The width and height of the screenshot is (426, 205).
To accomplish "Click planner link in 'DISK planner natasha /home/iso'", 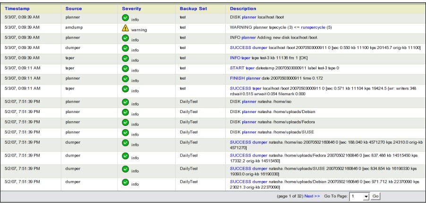I will pyautogui.click(x=249, y=102).
